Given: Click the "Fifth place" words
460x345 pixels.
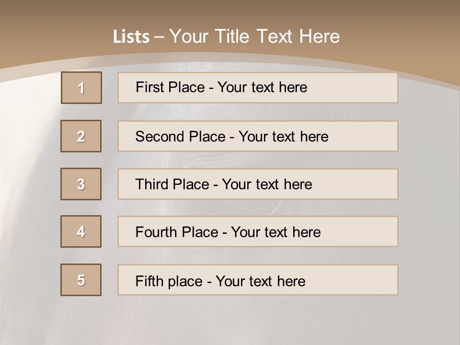Looking at the screenshot, I should click(169, 281).
